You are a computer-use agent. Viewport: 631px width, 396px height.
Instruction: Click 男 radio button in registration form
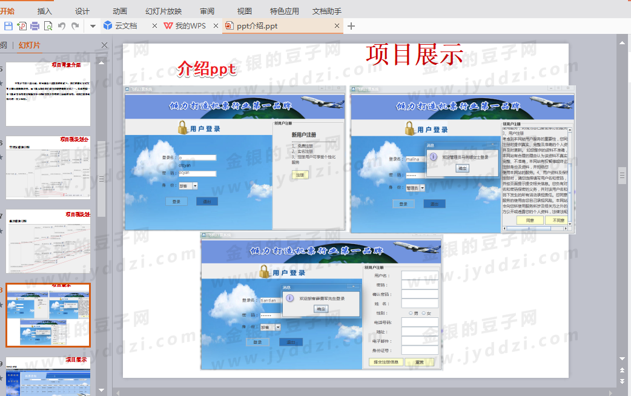(411, 312)
